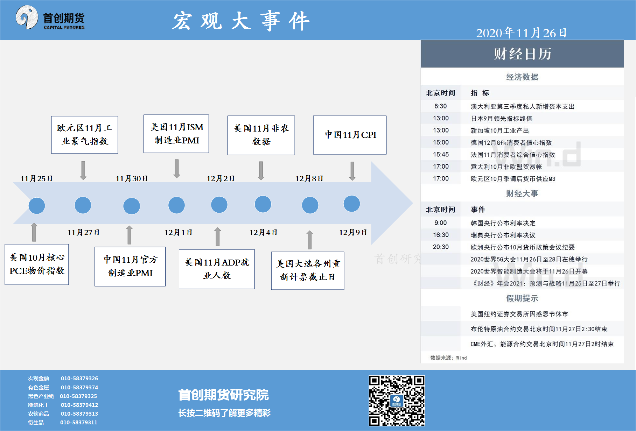
Task: Click the 美国10月核心PCE物价指数 event box
Action: coord(37,264)
